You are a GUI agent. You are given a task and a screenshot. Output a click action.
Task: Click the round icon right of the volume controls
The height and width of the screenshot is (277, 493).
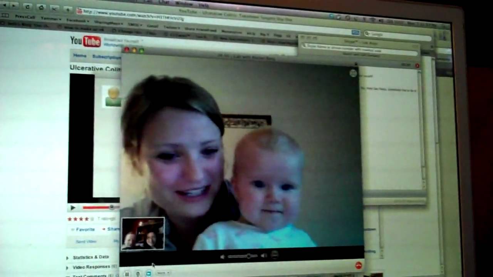274,255
